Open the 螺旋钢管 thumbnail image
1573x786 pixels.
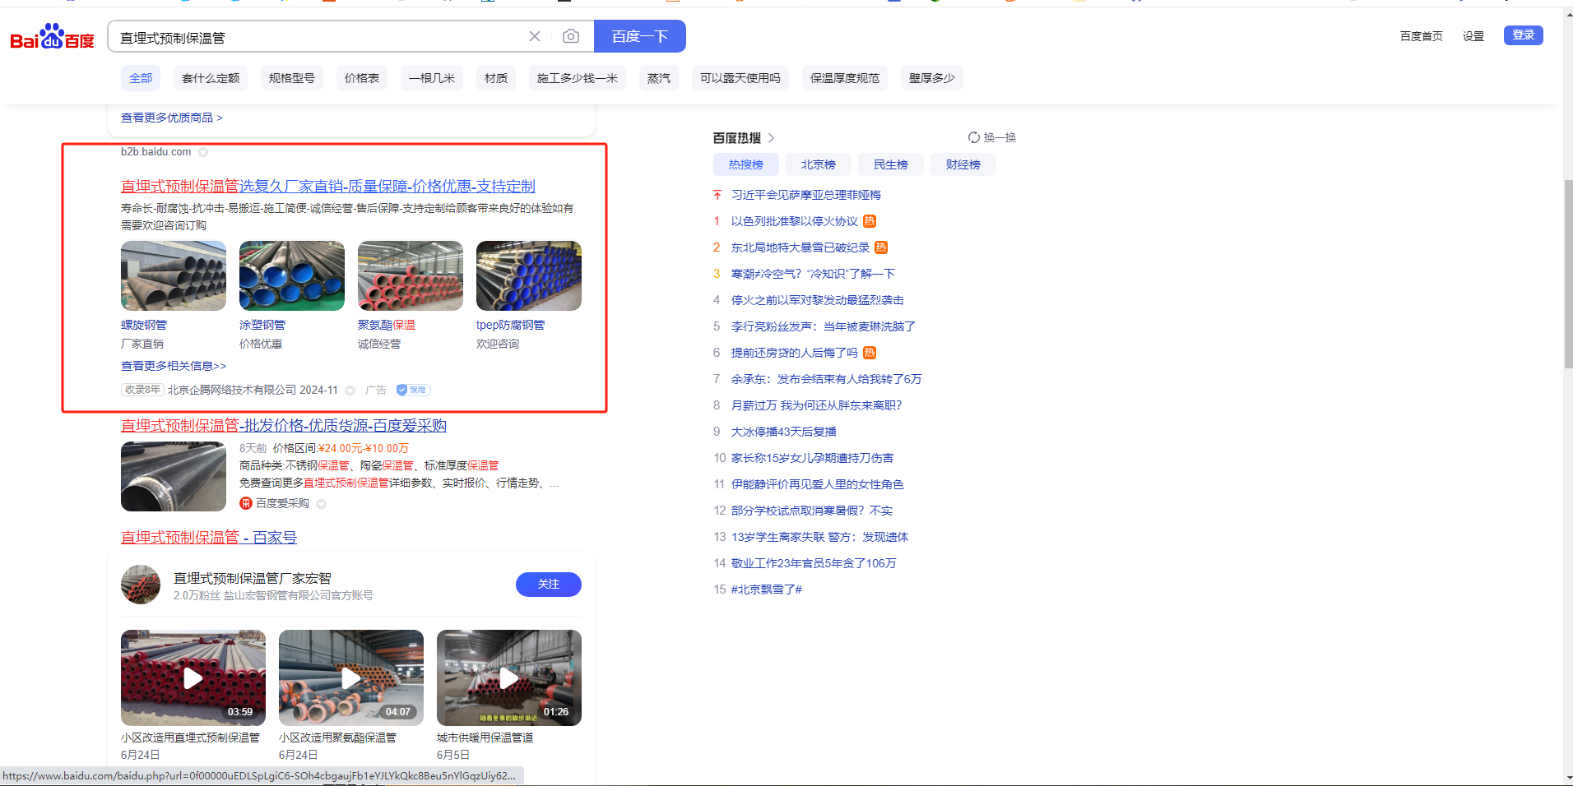pos(174,275)
